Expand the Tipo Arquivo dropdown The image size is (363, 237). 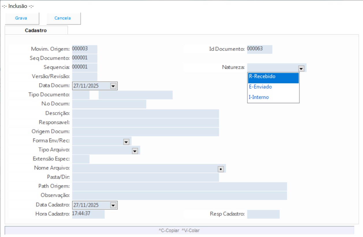(135, 151)
